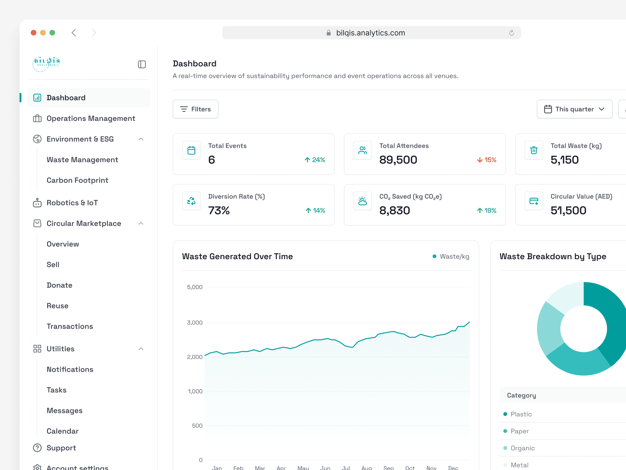Click the Filters button
The height and width of the screenshot is (470, 626).
(196, 109)
